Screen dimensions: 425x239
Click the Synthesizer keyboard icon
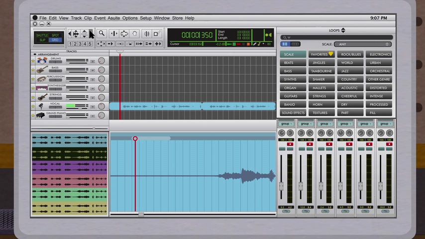point(42,88)
